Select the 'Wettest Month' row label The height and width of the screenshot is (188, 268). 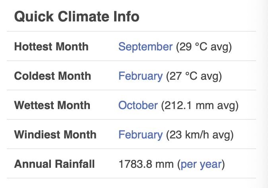tap(52, 106)
